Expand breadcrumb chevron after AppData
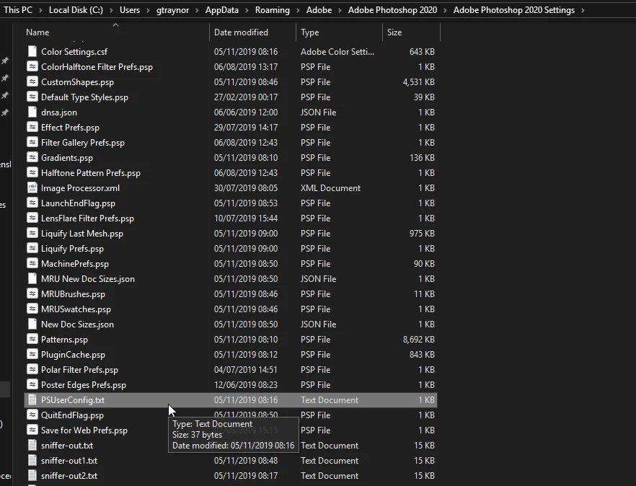Viewport: 636px width, 486px height. [247, 10]
